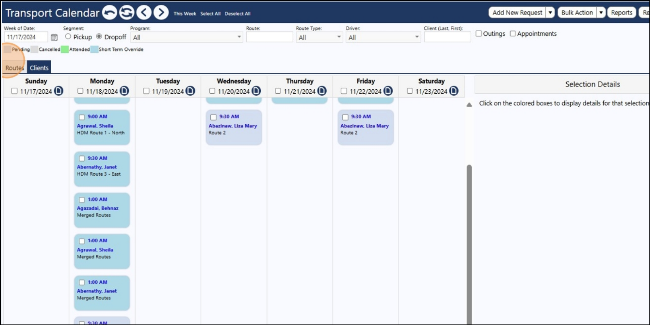Check the Sunday 11/17/2024 day checkbox
The width and height of the screenshot is (650, 325).
[14, 91]
